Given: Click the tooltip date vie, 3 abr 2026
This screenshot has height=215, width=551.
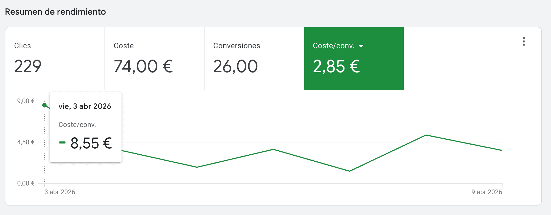Looking at the screenshot, I should click(85, 106).
